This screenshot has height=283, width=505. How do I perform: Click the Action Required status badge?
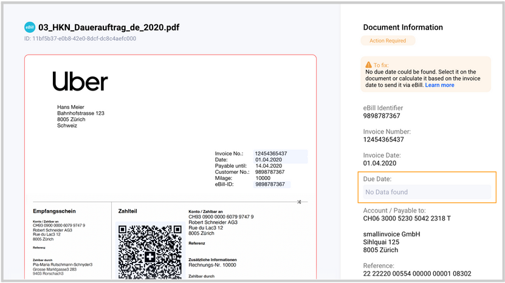388,41
